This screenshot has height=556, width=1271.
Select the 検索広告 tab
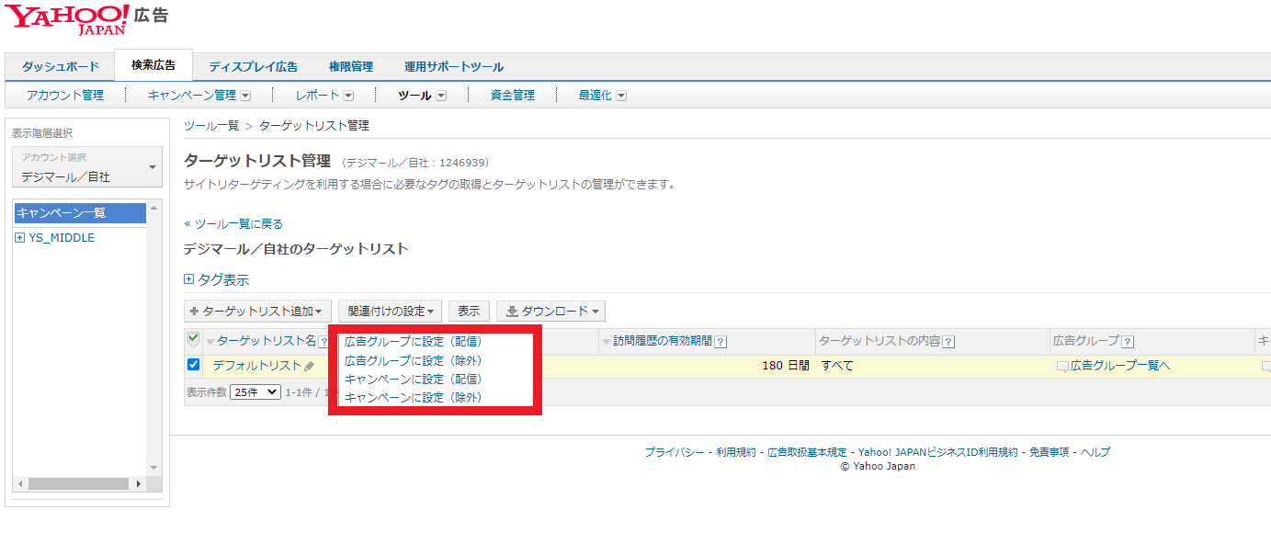point(153,64)
